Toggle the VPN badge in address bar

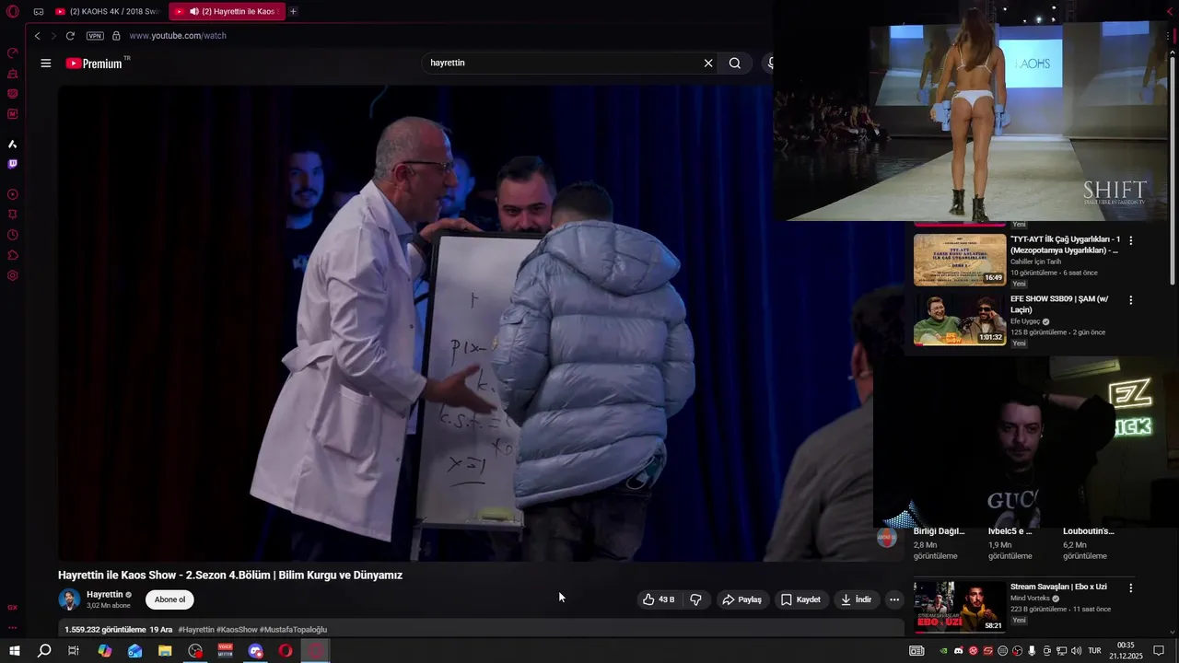tap(95, 36)
